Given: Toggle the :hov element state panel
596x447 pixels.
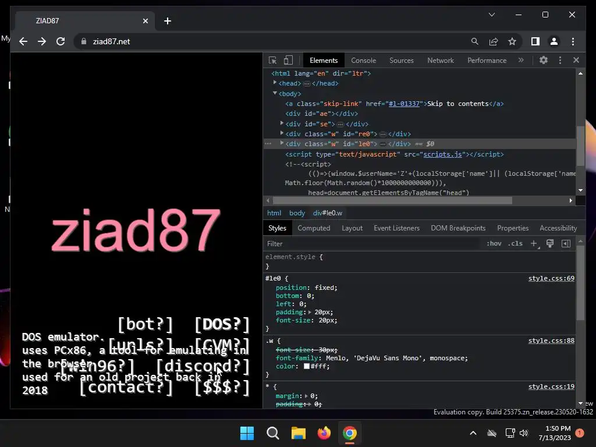Looking at the screenshot, I should (x=494, y=244).
